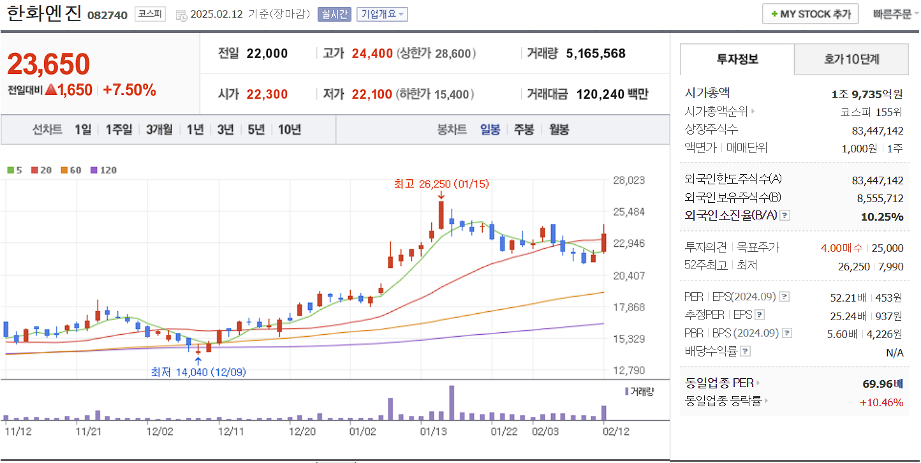921x463 pixels.
Task: Switch to the 호가 10단계 tab
Action: [x=851, y=59]
